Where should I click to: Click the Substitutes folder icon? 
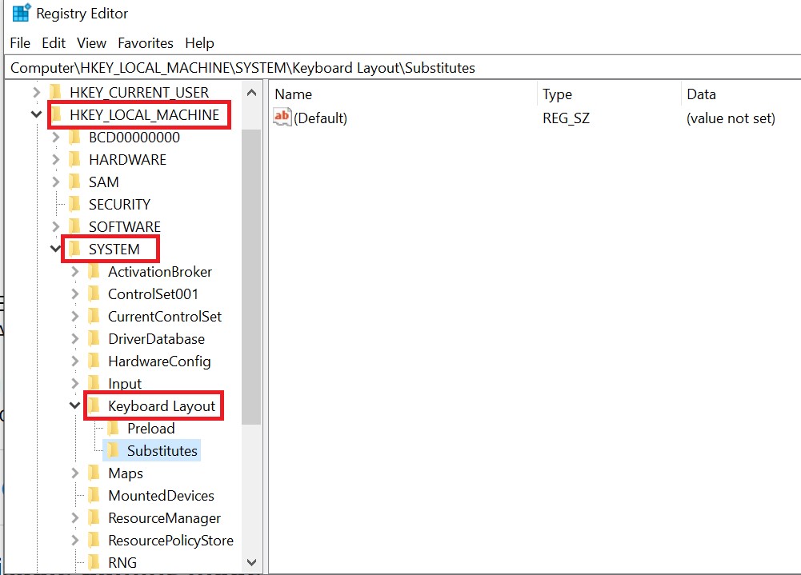[x=114, y=450]
